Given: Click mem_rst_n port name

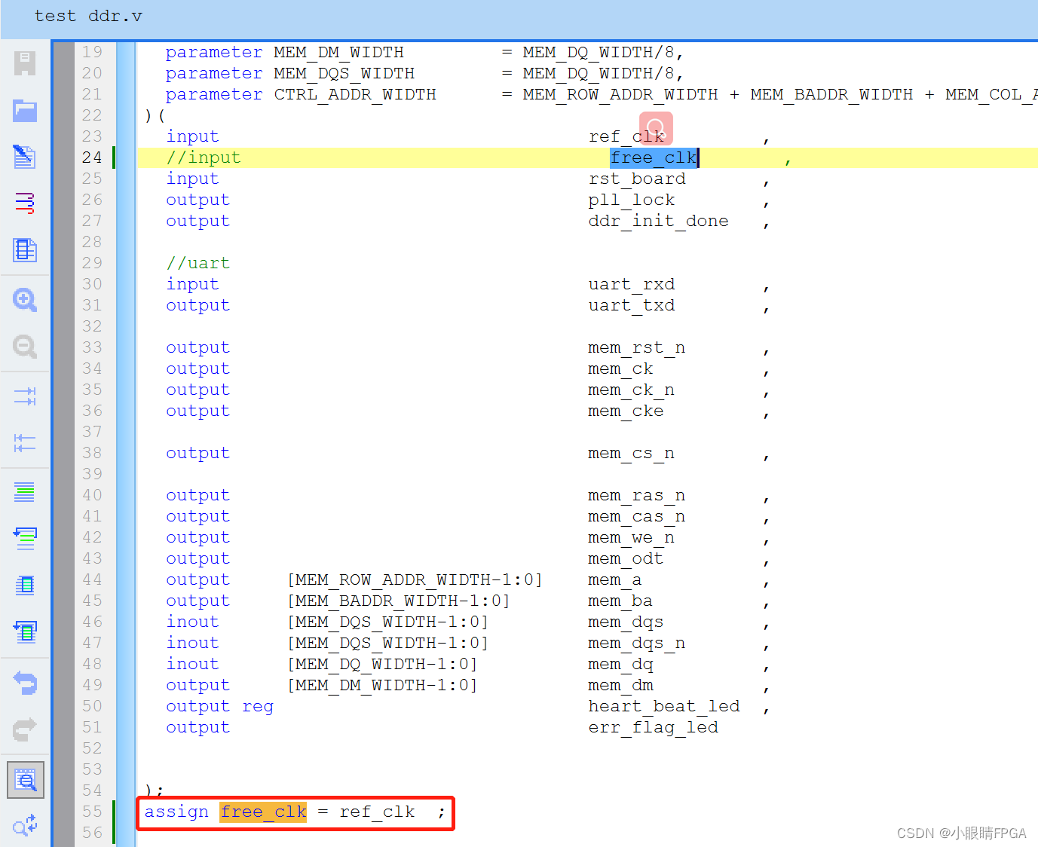Looking at the screenshot, I should click(x=637, y=347).
